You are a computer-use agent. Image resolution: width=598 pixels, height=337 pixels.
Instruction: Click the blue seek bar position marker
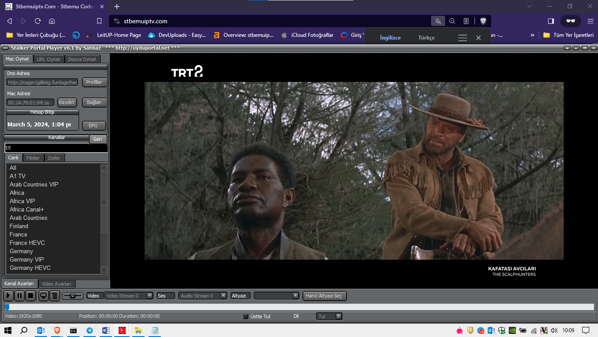click(x=7, y=307)
